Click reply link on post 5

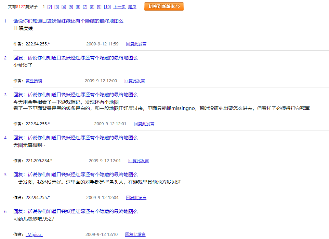(136, 198)
